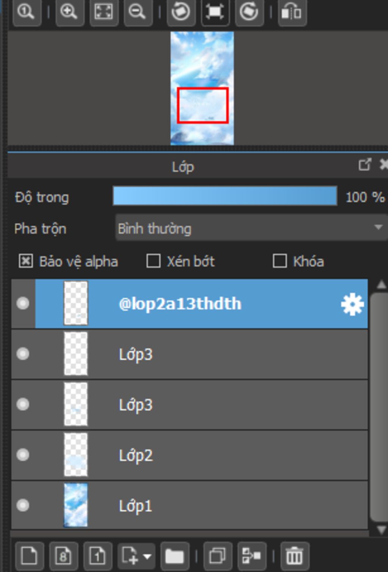This screenshot has width=388, height=572.
Task: Create a new blank layer
Action: coord(29,556)
